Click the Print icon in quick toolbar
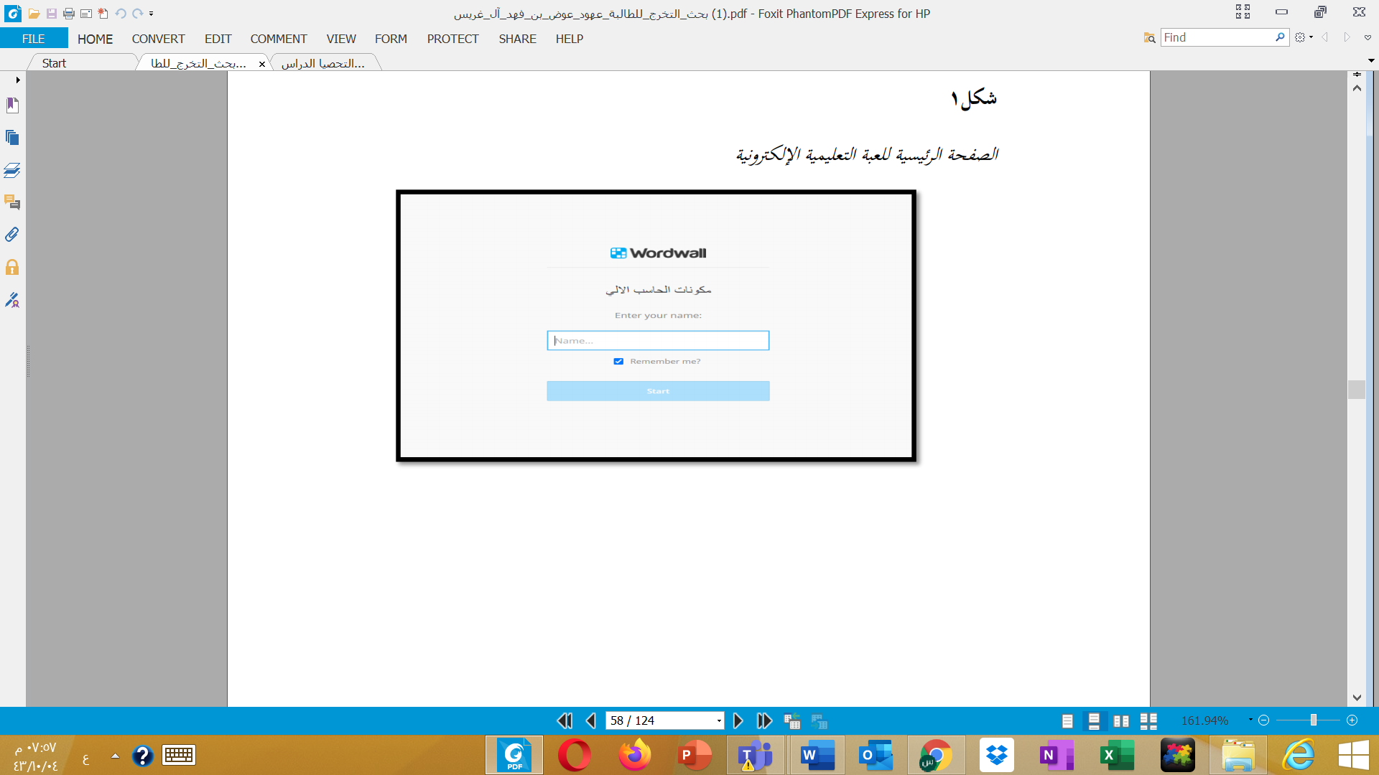Screen dimensions: 1379x775 click(x=69, y=14)
